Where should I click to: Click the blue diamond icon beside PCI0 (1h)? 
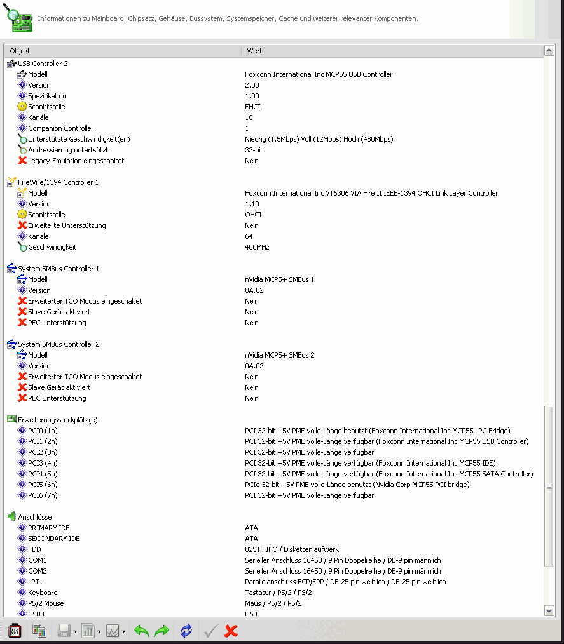click(22, 431)
